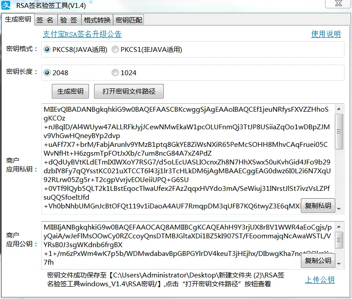The image size is (352, 299).
Task: Open the 签名 tab
Action: pos(46,20)
